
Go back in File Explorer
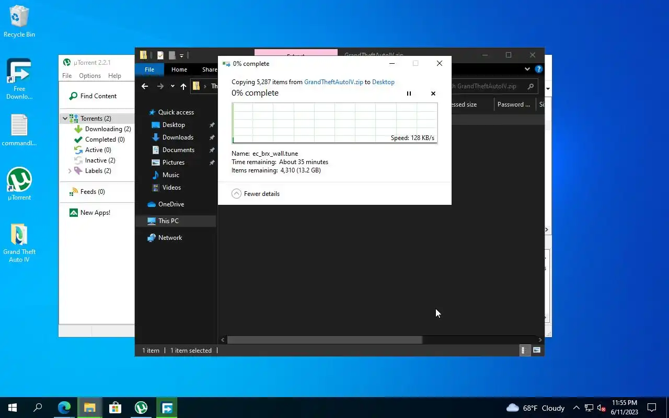[145, 86]
